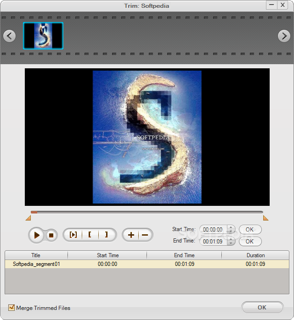Click the segment Duration 00:01:09 cell
The height and width of the screenshot is (320, 294).
tap(255, 264)
